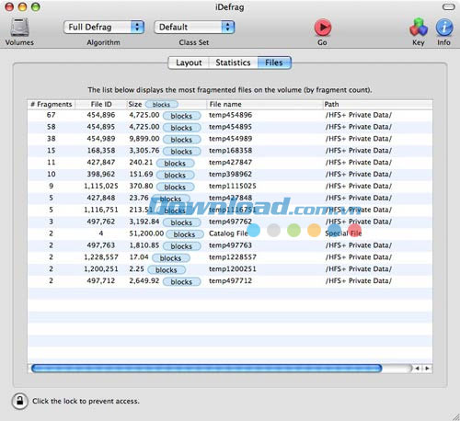Show the Info panel icon
Image resolution: width=460 pixels, height=421 pixels.
(x=444, y=28)
